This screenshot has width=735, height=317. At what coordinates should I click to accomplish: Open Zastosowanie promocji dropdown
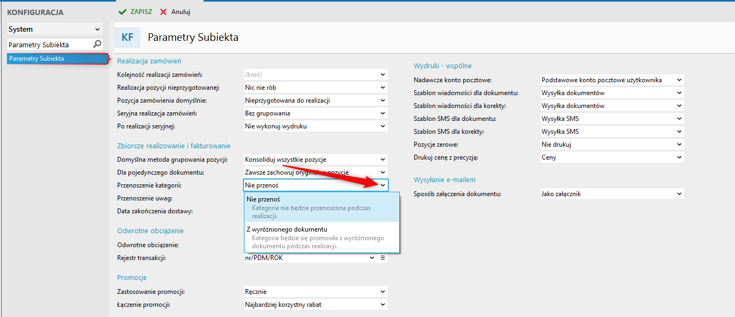pyautogui.click(x=383, y=292)
